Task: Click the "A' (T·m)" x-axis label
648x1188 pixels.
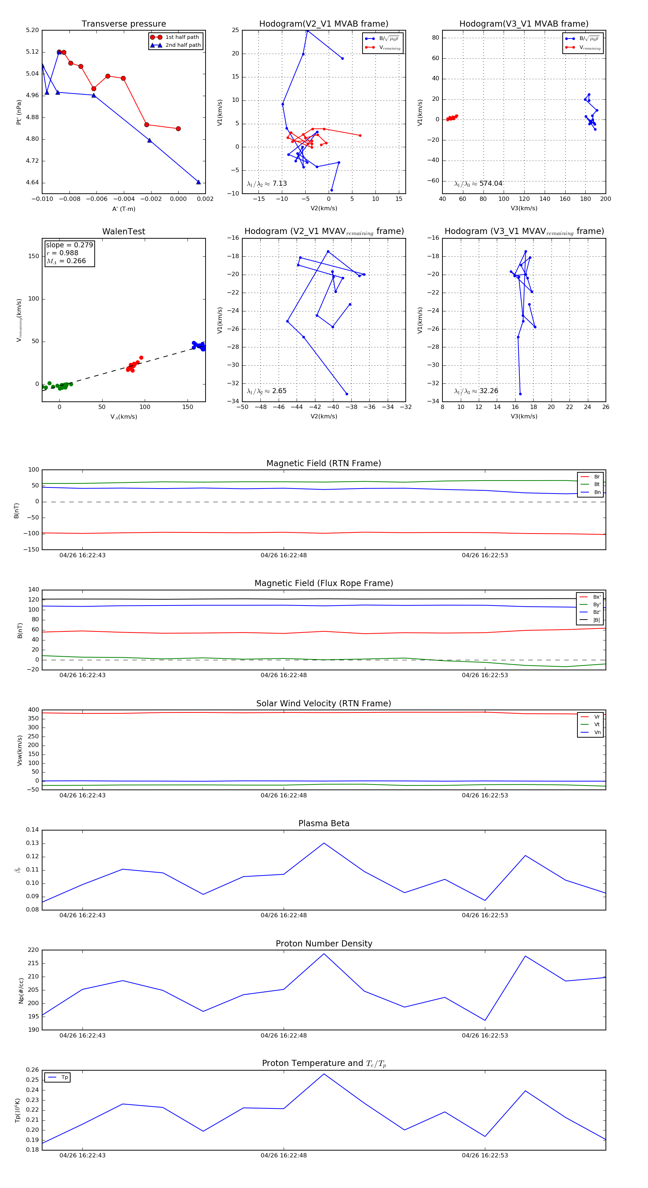Action: 123,209
